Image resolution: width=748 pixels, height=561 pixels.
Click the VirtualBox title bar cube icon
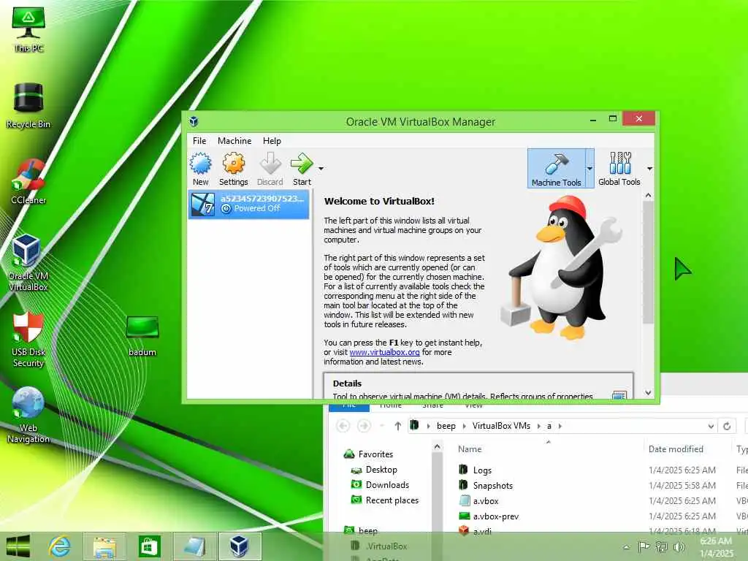click(194, 121)
